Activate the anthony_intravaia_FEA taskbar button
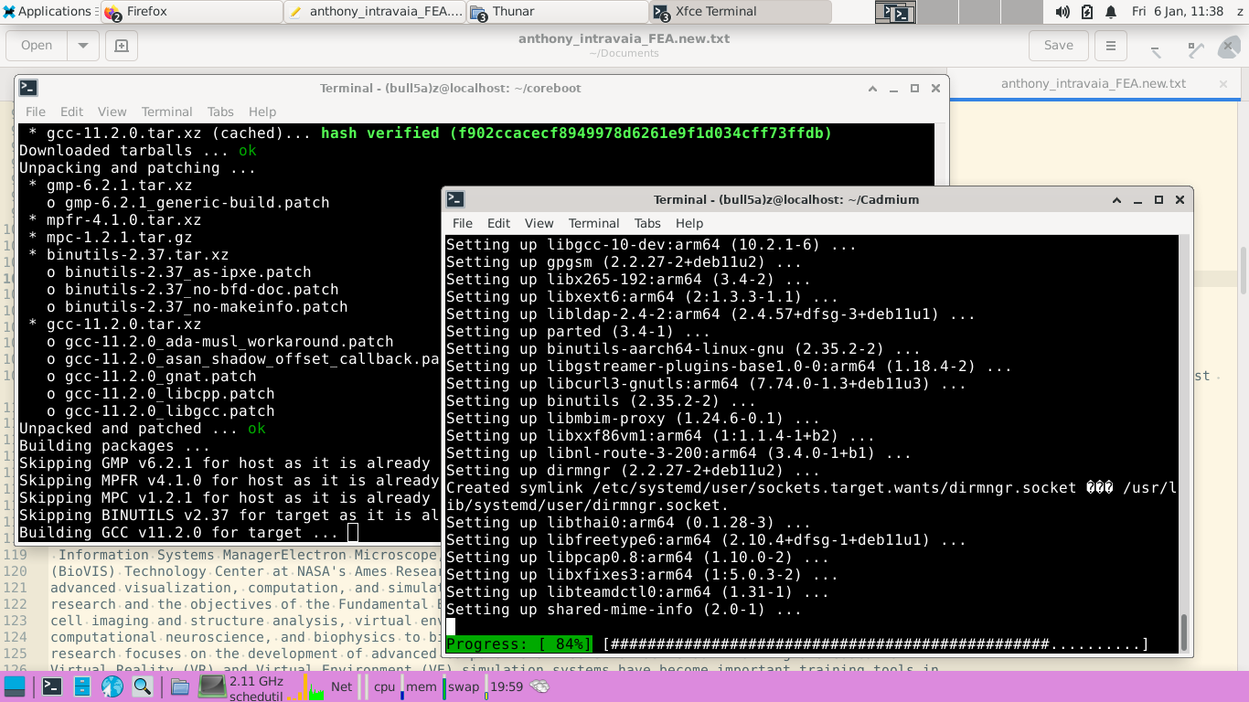Image resolution: width=1249 pixels, height=702 pixels. tap(375, 12)
